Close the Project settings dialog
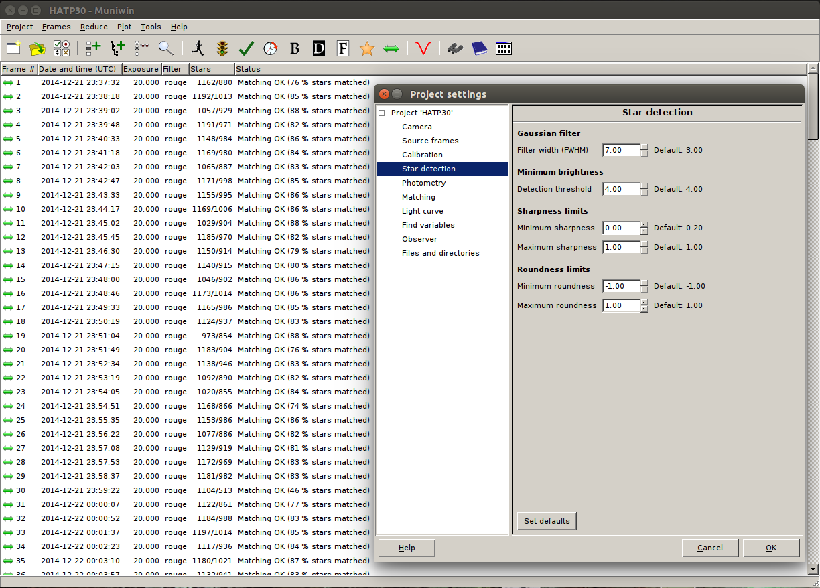Image resolution: width=820 pixels, height=588 pixels. (385, 94)
